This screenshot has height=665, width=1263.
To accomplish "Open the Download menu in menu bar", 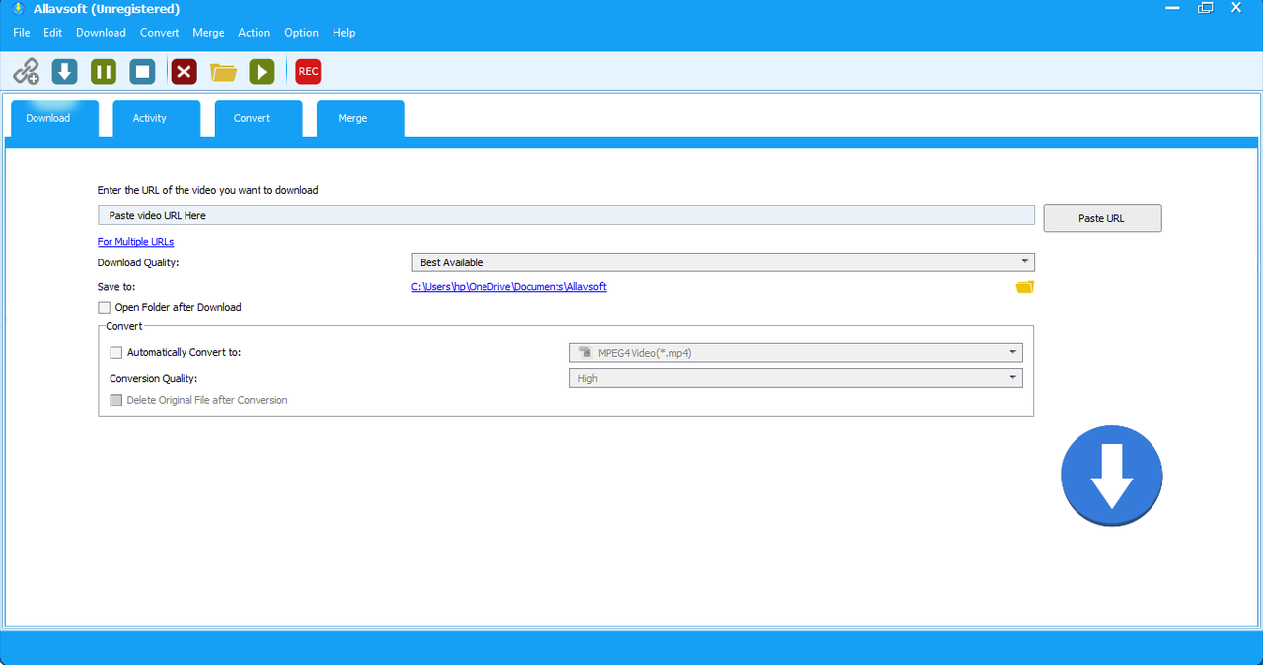I will (101, 33).
